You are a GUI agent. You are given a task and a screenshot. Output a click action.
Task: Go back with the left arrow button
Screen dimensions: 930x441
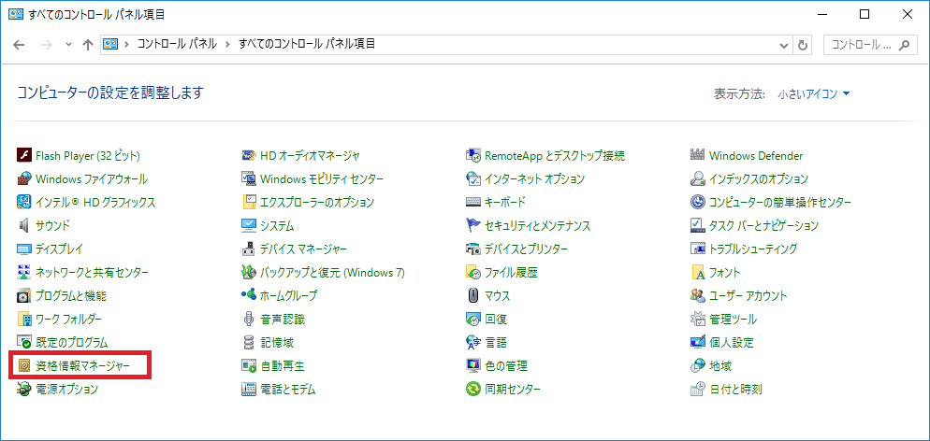click(19, 45)
